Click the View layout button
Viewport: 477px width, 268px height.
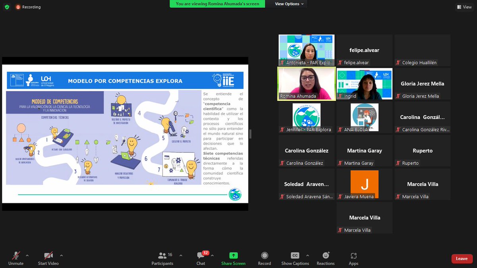[x=464, y=7]
